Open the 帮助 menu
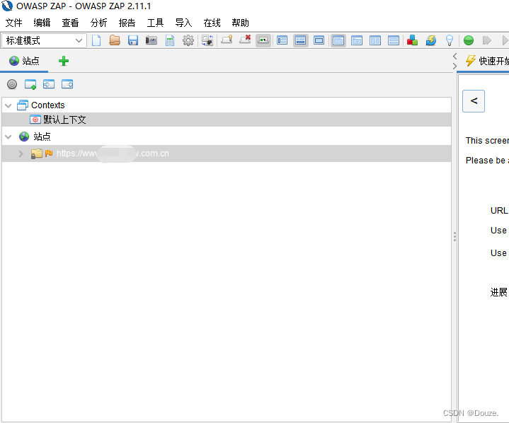Screen dimensions: 509x423 (240, 23)
